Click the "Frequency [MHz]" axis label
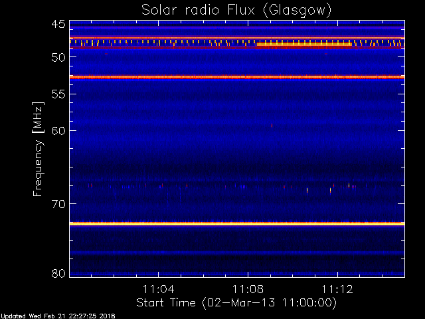 [x=38, y=149]
